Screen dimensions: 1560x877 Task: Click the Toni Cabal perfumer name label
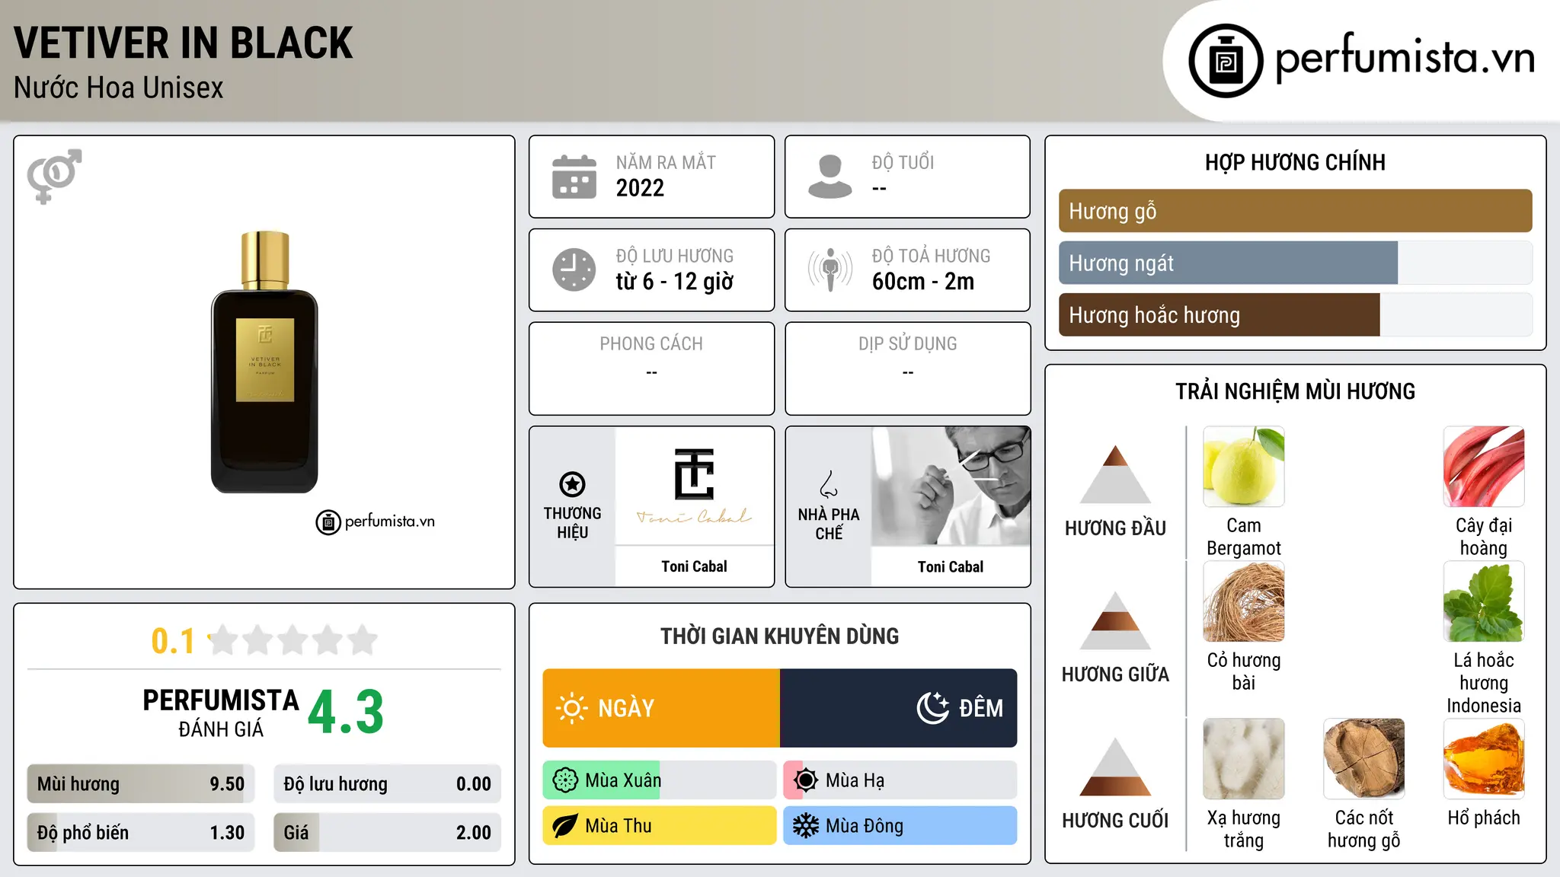point(951,566)
